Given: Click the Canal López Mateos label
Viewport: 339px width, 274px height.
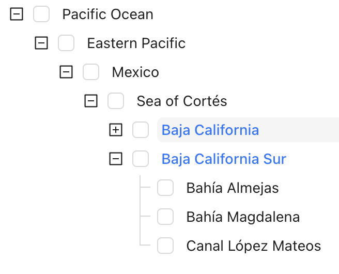Looking at the screenshot, I should tap(253, 246).
